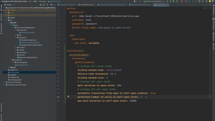Expand the mapper package arrow
The height and width of the screenshot is (121, 215).
(x=15, y=47)
